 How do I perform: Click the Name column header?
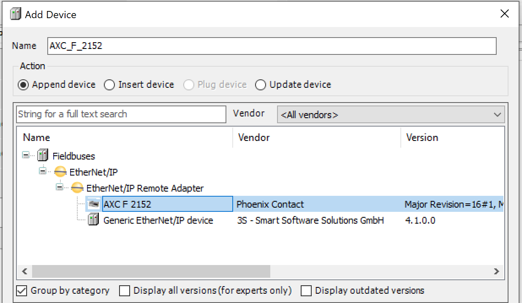click(x=125, y=138)
